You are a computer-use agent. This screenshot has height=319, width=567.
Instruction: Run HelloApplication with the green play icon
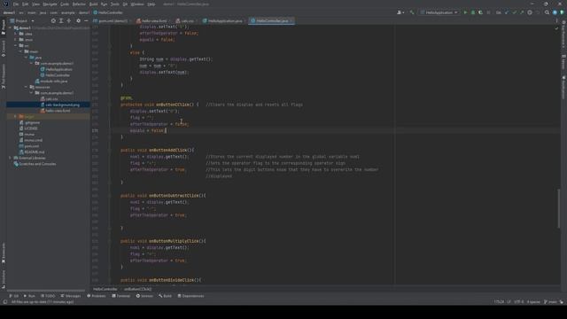click(465, 12)
